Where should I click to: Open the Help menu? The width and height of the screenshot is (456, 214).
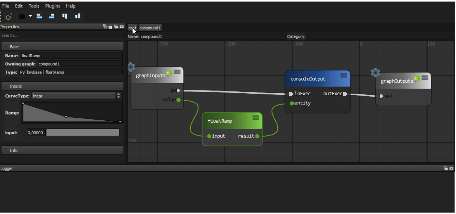coord(71,6)
